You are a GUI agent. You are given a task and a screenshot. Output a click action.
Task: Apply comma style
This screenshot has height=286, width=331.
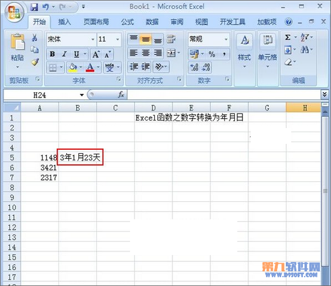tap(224, 54)
